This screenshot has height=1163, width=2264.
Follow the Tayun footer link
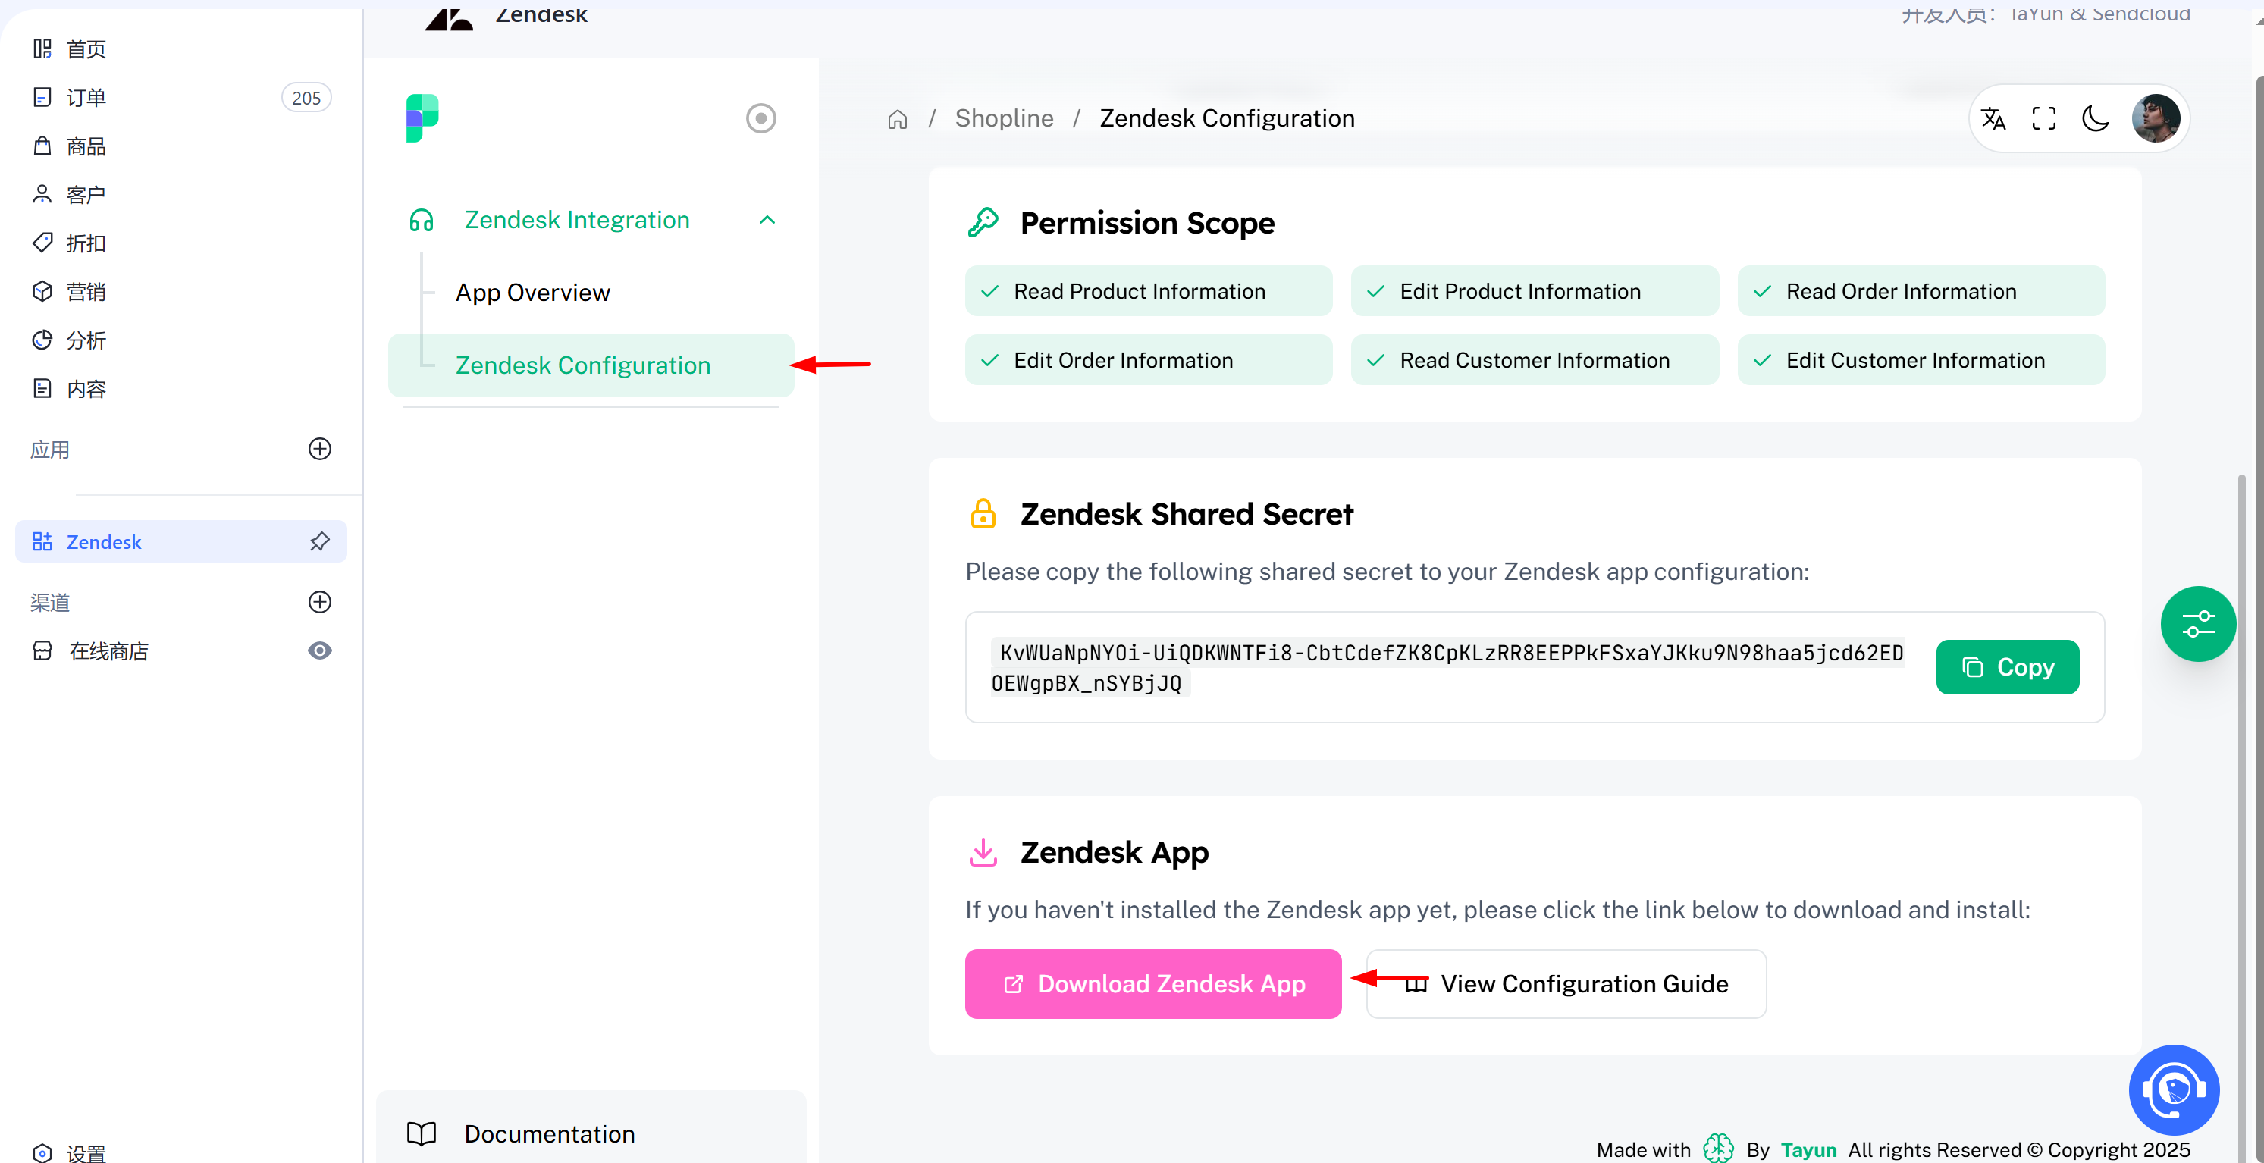(x=1808, y=1149)
